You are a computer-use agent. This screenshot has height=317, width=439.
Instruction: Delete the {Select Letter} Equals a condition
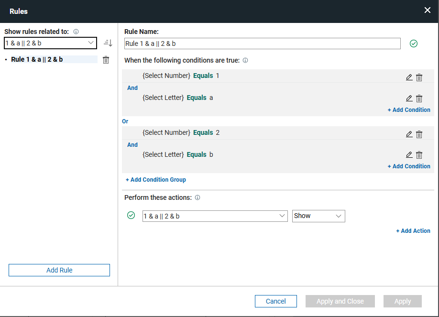coord(419,98)
